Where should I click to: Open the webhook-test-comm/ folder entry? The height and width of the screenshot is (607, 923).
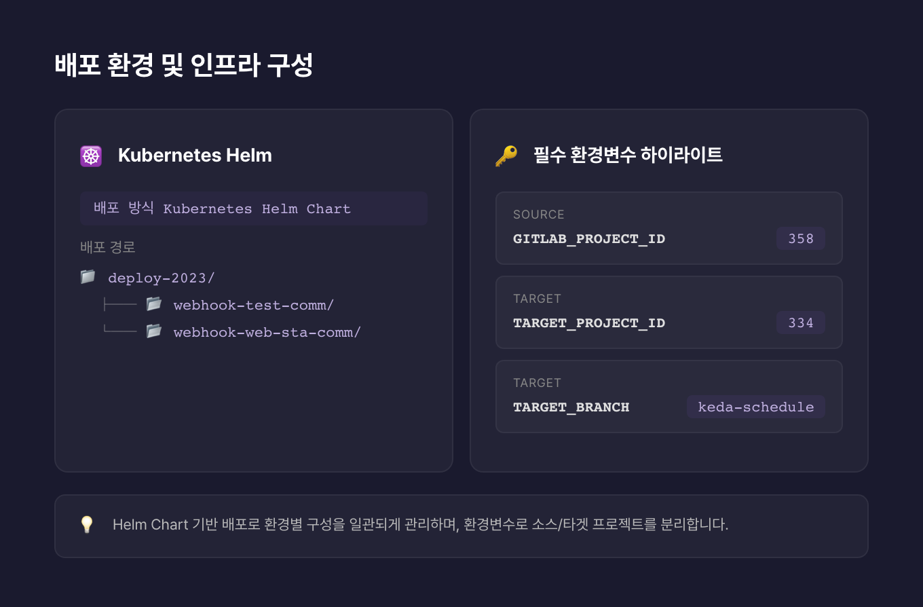click(x=253, y=305)
